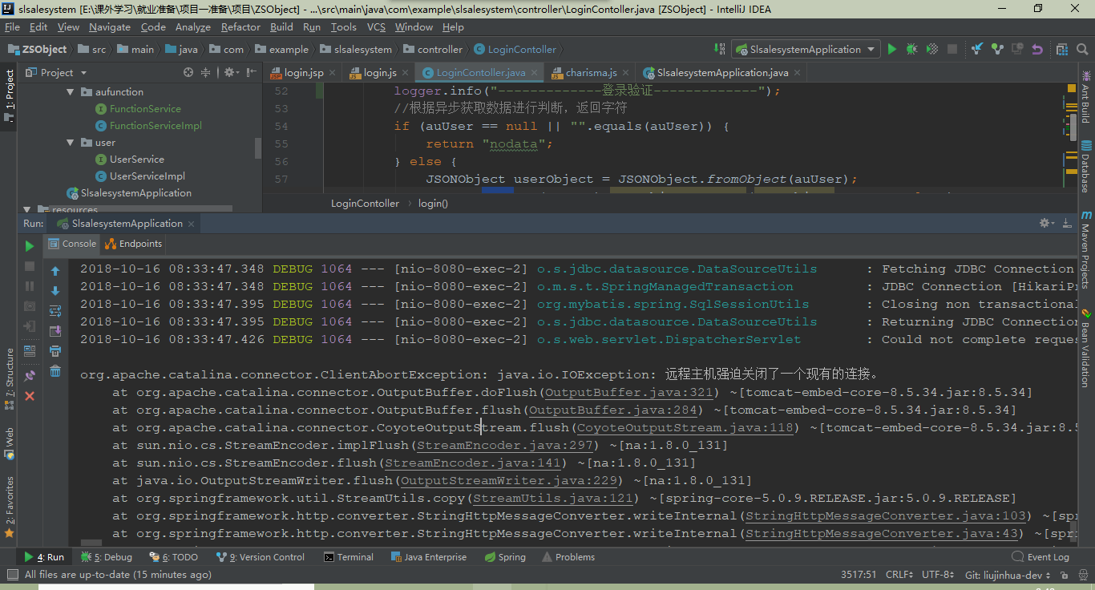This screenshot has width=1095, height=590.
Task: Open Problems tool window
Action: point(568,557)
